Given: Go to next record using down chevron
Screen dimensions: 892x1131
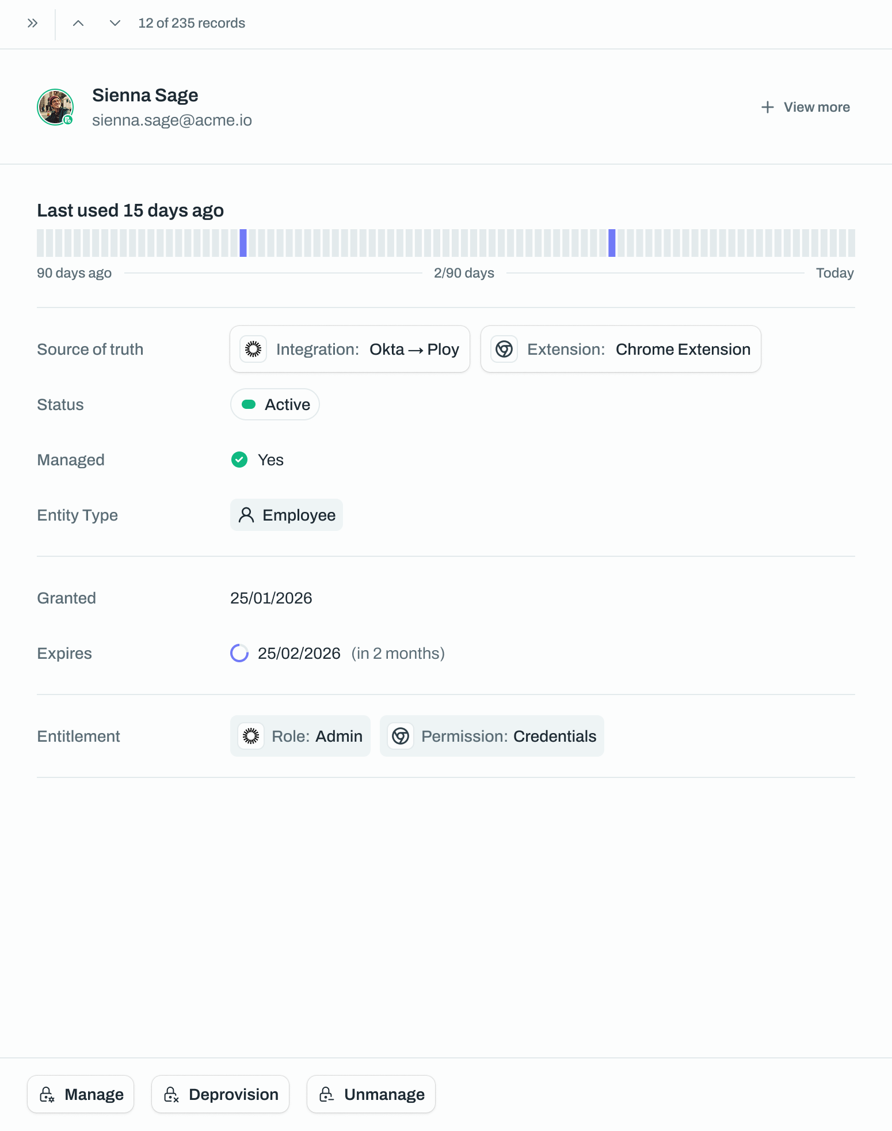Looking at the screenshot, I should 115,23.
